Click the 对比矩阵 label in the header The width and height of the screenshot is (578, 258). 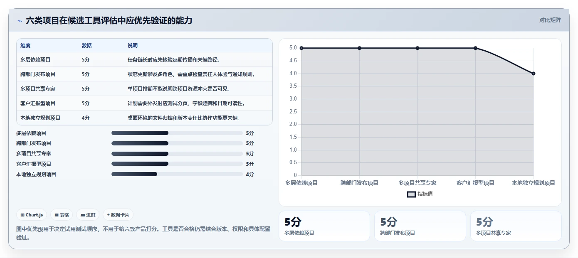tap(550, 20)
